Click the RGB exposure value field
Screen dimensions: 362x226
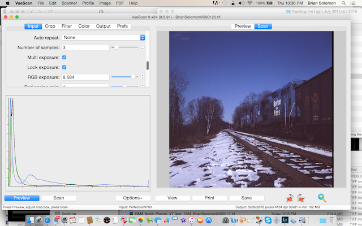85,77
